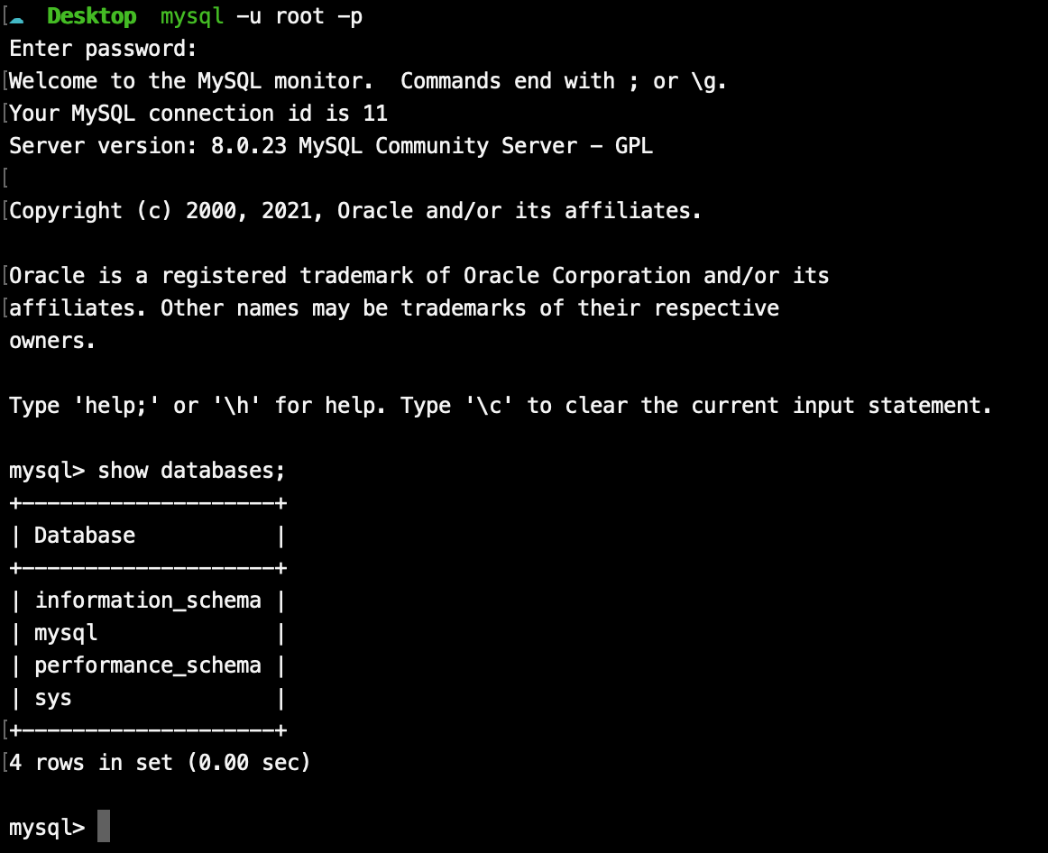
Task: Click the 'Welcome to the MySQL monitor' text
Action: coord(191,81)
